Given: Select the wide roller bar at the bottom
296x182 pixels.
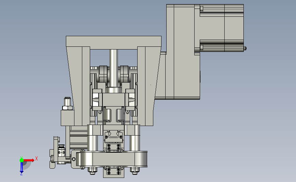Looking at the screenshot, I should coord(112,159).
